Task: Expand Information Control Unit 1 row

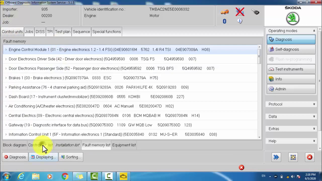Action: point(6,134)
